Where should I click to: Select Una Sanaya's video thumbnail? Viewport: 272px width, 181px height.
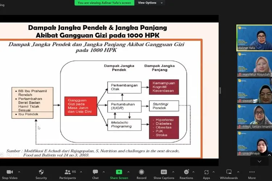pyautogui.click(x=254, y=143)
